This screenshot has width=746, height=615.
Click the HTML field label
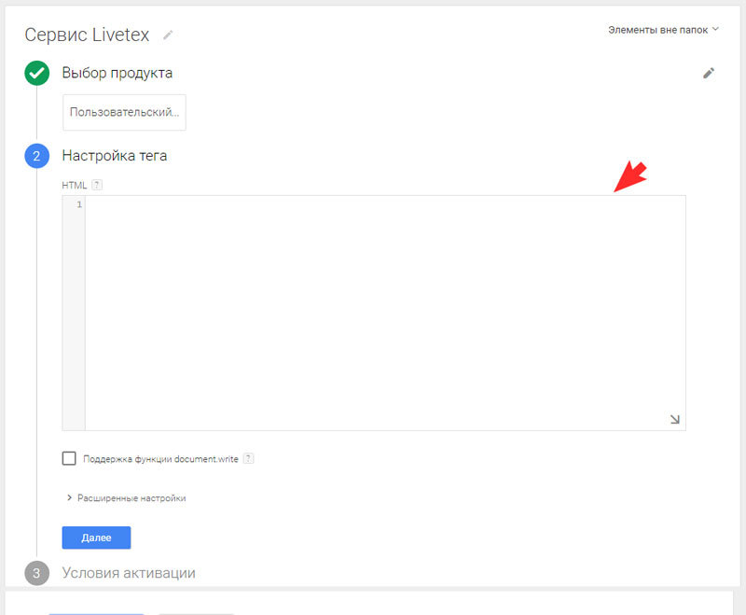pyautogui.click(x=75, y=185)
